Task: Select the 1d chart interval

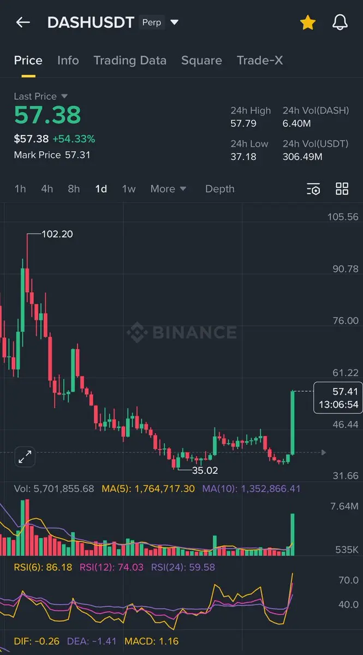Action: (101, 189)
